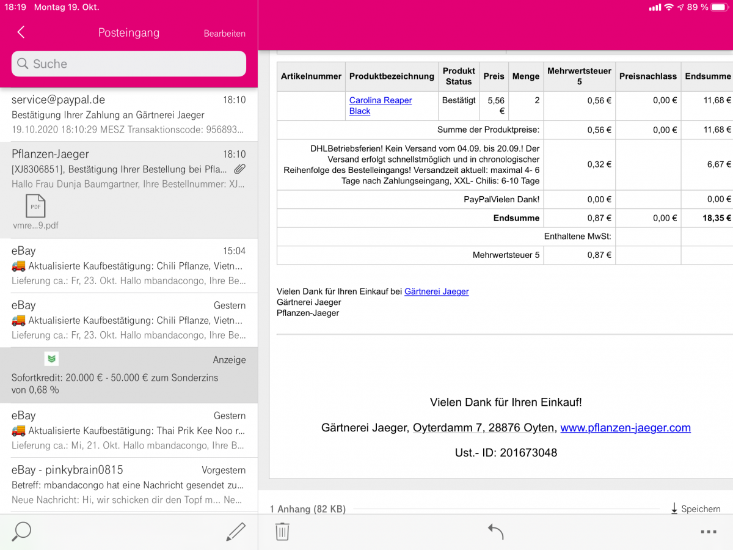This screenshot has width=733, height=550.
Task: Open the Sofortkredit advertisement
Action: tap(129, 375)
